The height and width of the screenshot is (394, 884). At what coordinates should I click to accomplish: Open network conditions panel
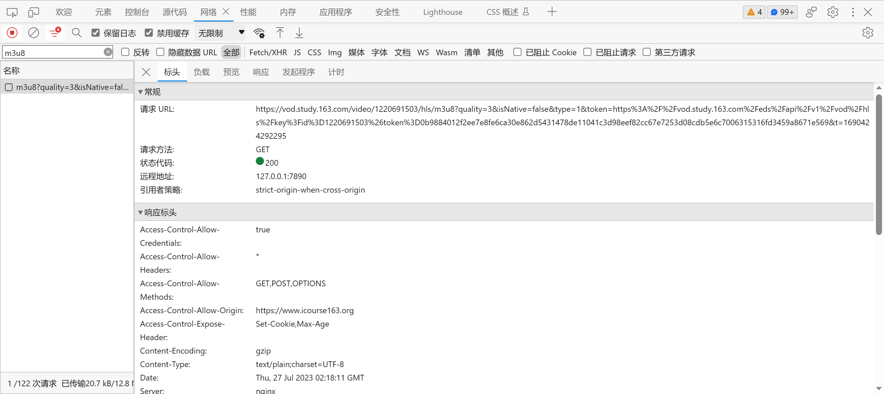pos(259,33)
